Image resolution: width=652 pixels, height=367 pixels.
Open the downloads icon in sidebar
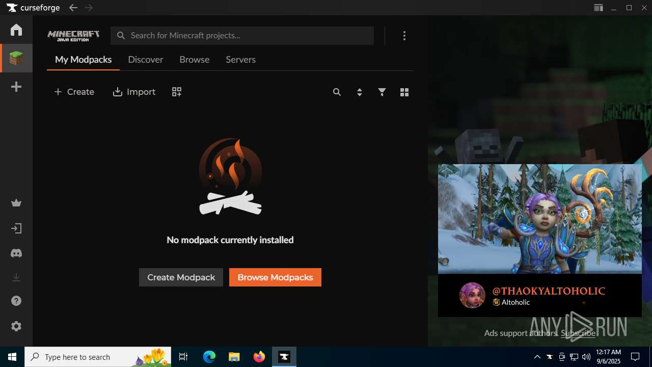point(16,277)
